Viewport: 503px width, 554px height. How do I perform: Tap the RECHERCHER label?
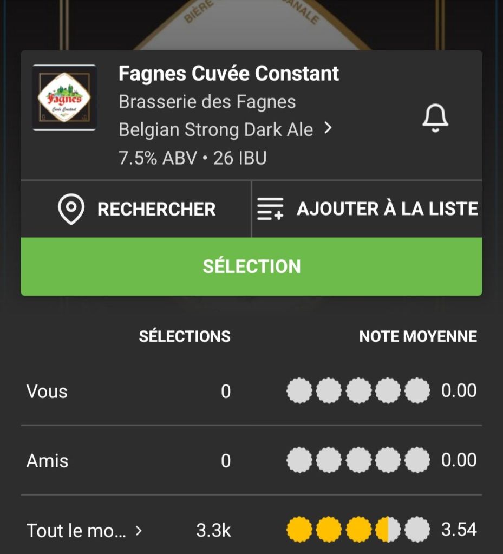pos(156,209)
